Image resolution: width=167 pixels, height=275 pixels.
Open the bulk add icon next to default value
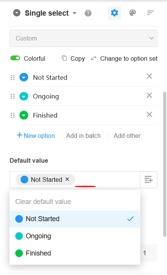pos(149,180)
